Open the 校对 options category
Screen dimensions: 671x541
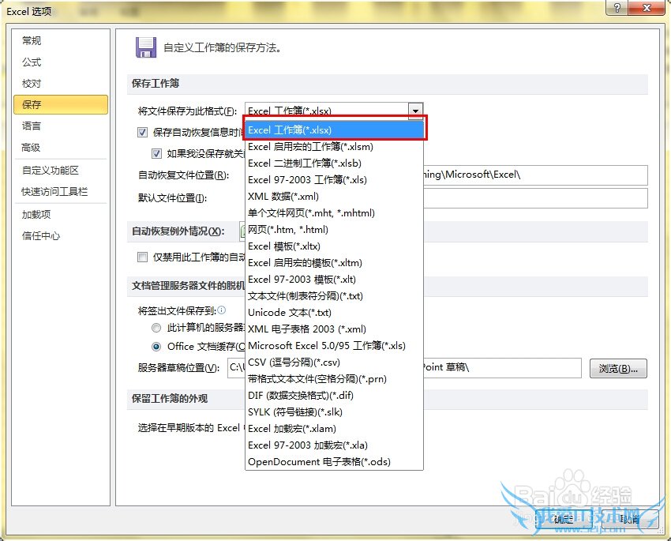[x=61, y=83]
